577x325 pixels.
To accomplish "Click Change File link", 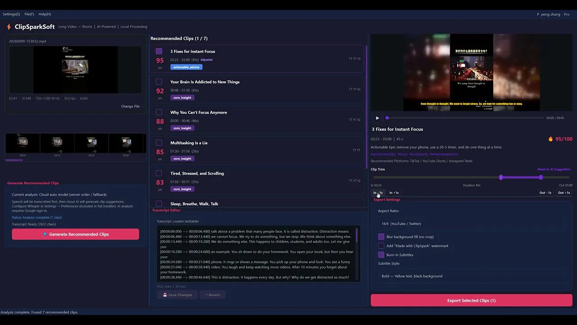I will click(x=130, y=107).
